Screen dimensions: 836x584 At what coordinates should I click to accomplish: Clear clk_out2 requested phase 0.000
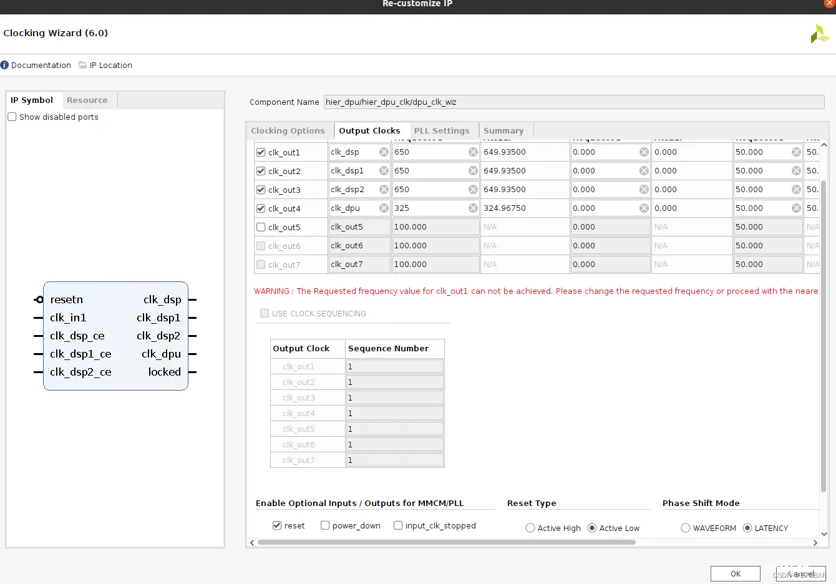click(644, 171)
